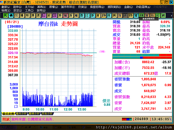Screen dimensions: 174x130
Task: Select the cyan 委 toolbar icon
Action: pos(82,15)
